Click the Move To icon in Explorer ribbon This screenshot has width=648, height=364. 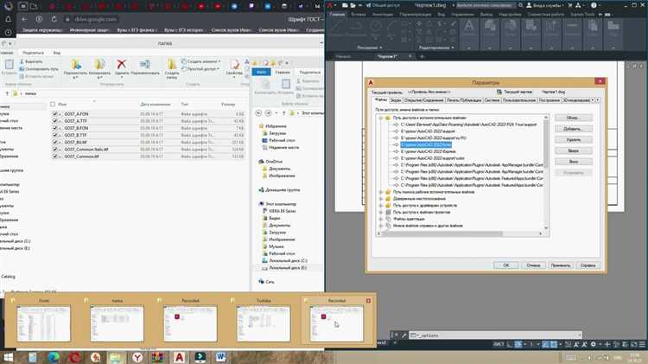[77, 63]
